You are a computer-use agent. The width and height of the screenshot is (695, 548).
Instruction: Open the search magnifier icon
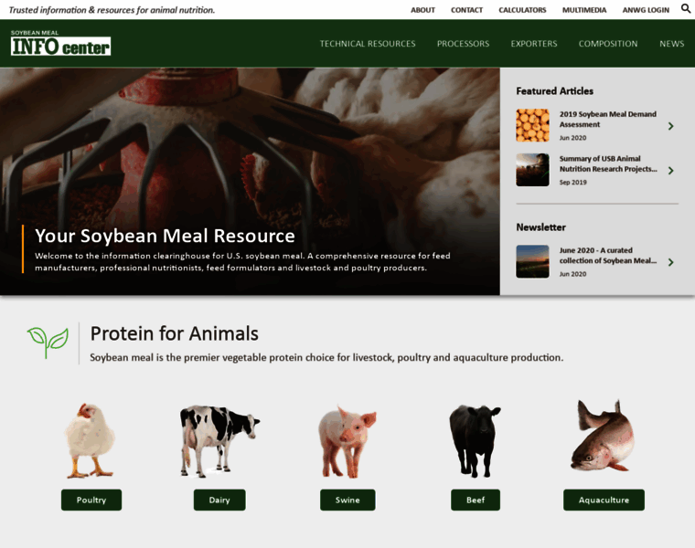coord(686,8)
